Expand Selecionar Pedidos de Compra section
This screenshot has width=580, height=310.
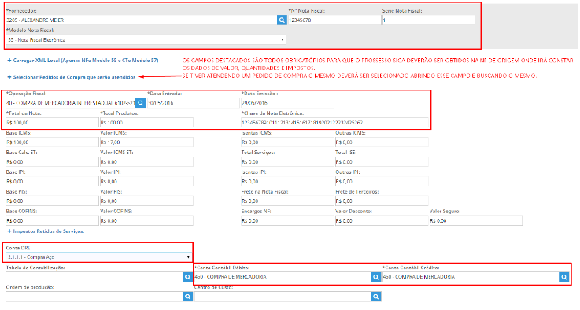pyautogui.click(x=72, y=77)
